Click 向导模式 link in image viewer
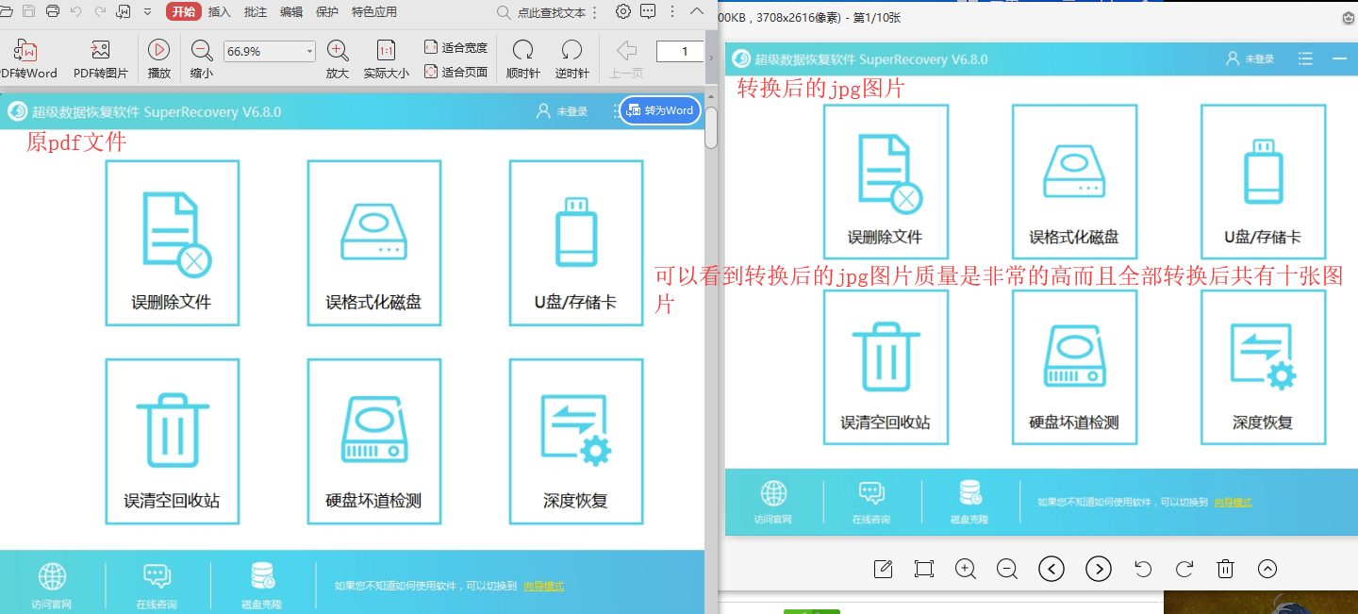Viewport: 1358px width, 614px height. click(x=1233, y=502)
